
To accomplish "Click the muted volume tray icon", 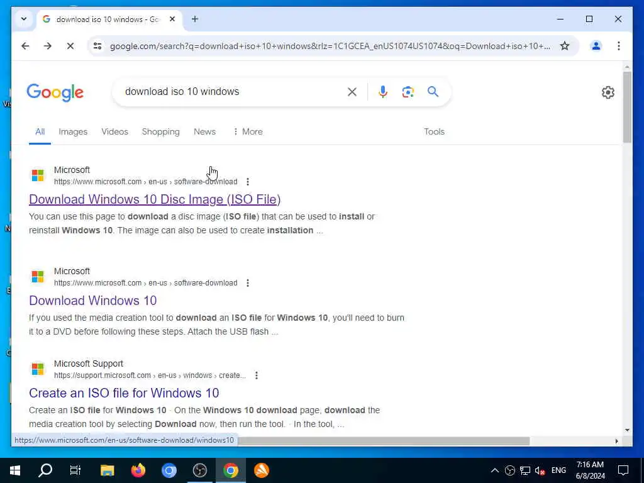I will coord(540,470).
